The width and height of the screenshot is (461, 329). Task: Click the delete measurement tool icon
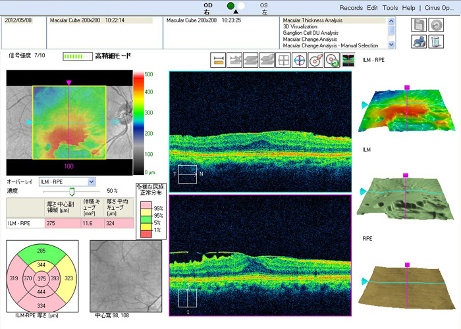[234, 60]
